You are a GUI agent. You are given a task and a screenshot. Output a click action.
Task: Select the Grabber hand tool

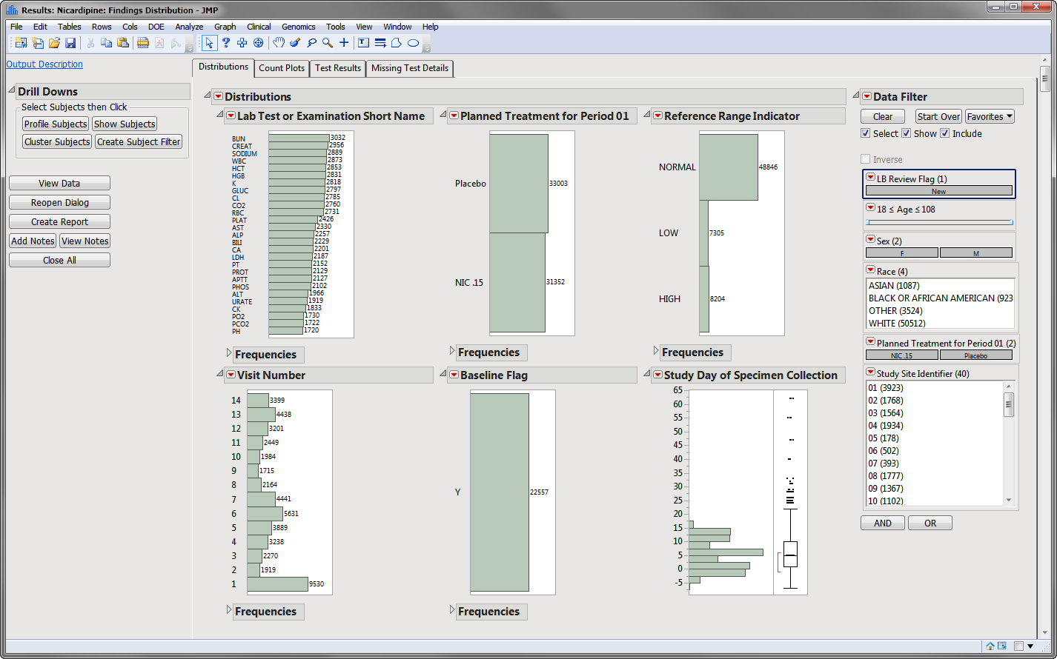tap(279, 43)
